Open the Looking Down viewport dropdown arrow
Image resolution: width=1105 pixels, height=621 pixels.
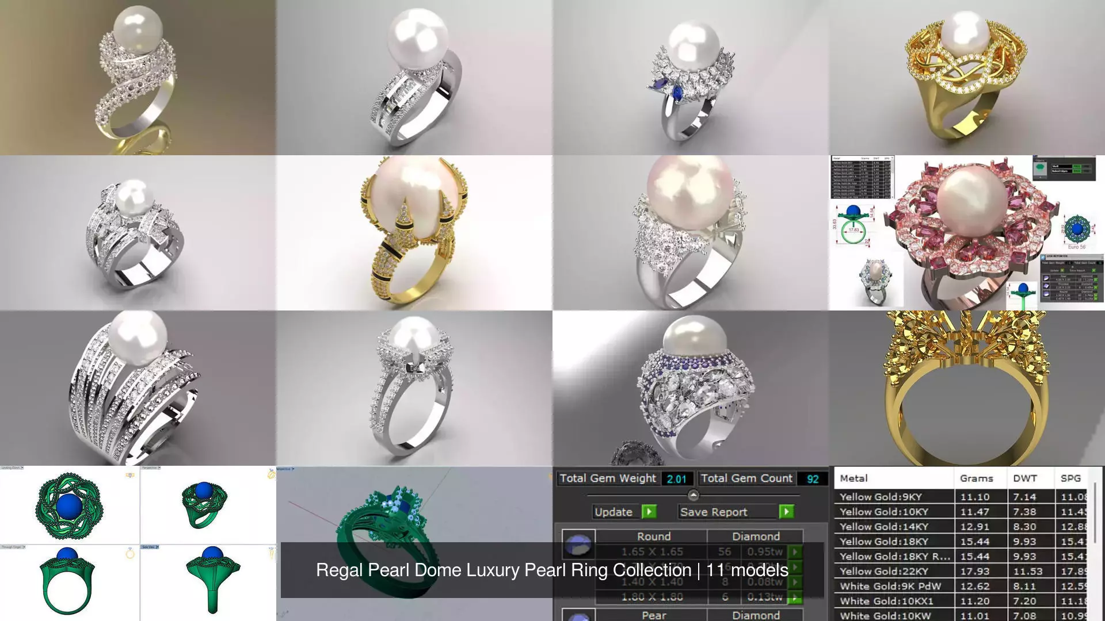(22, 468)
